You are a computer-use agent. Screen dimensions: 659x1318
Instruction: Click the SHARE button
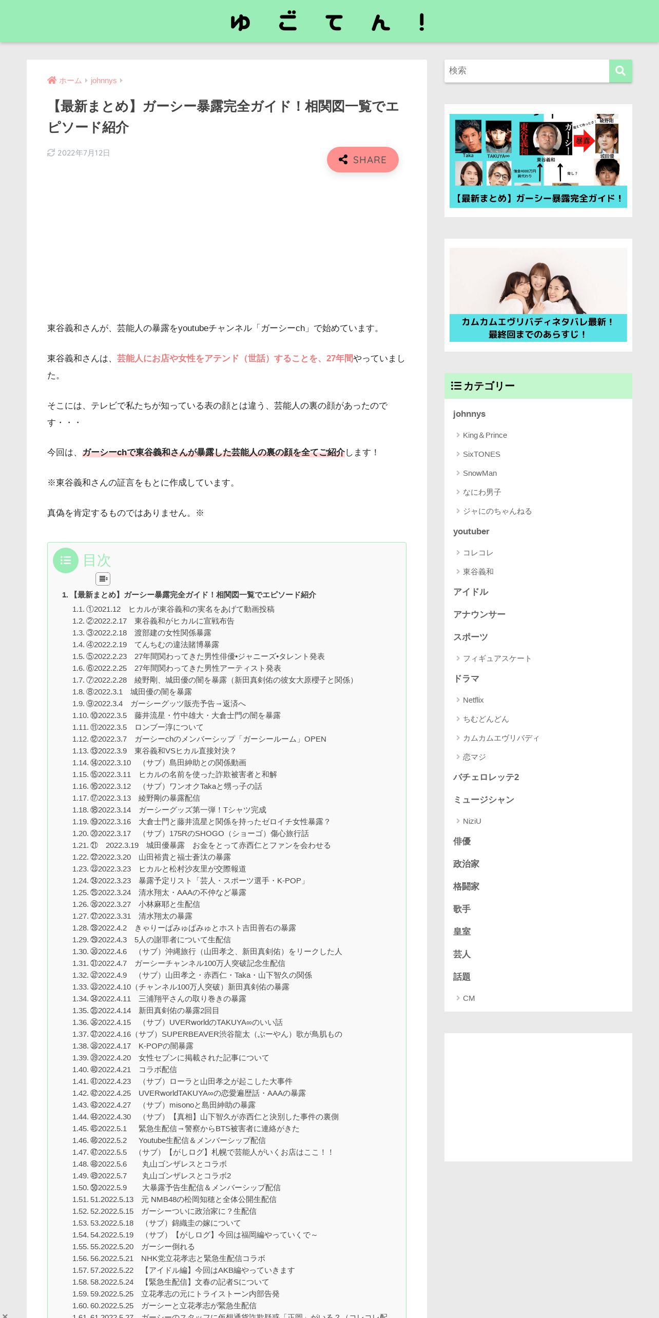tap(363, 160)
